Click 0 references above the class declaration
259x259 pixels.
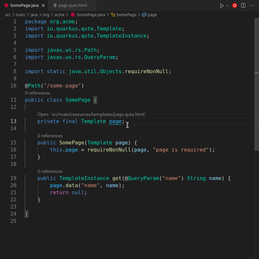38,93
